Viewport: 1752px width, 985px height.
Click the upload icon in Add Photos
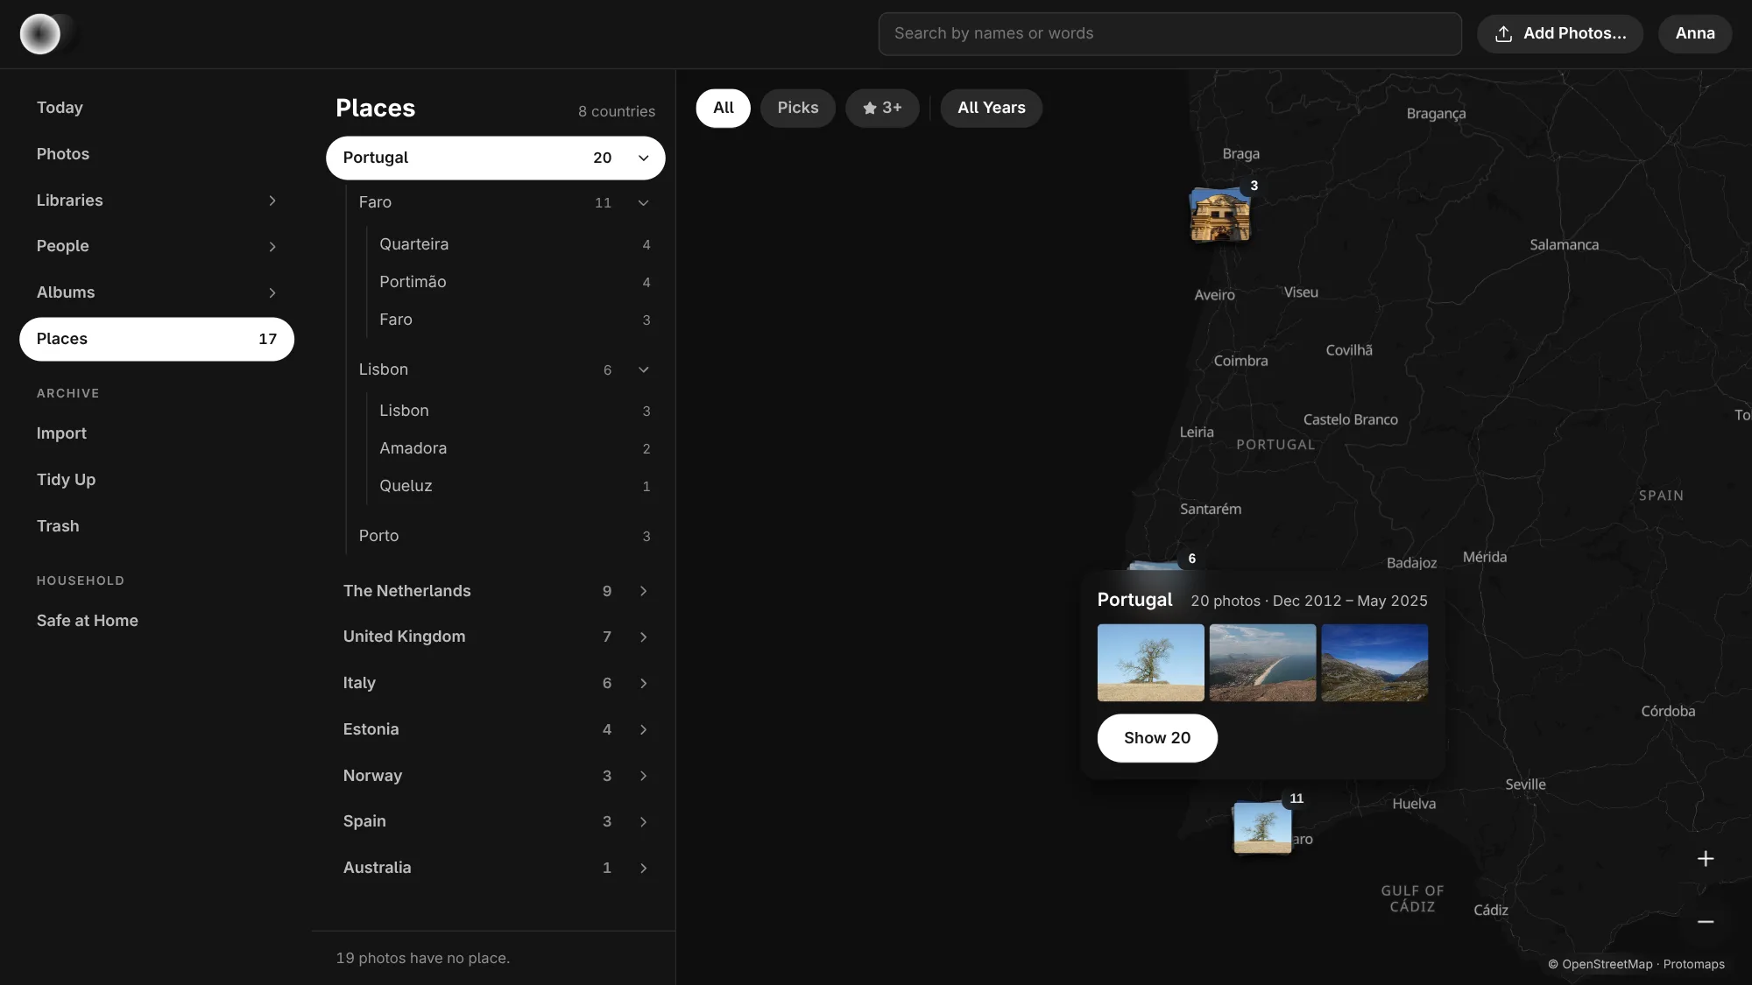tap(1503, 34)
